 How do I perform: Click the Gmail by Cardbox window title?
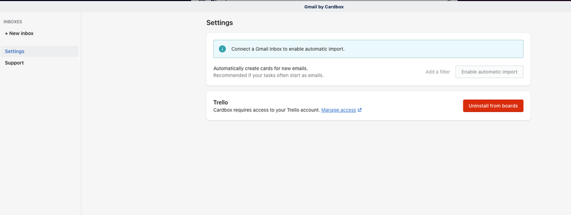click(x=324, y=6)
